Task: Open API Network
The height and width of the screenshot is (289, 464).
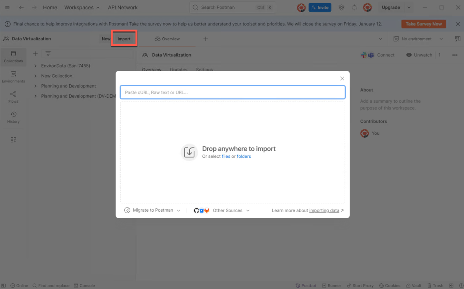Action: (x=123, y=8)
